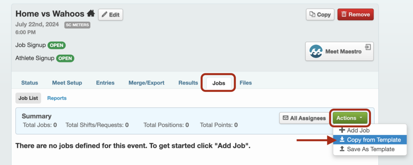
Task: Click the Meet Maestro wave logo
Action: 316,51
